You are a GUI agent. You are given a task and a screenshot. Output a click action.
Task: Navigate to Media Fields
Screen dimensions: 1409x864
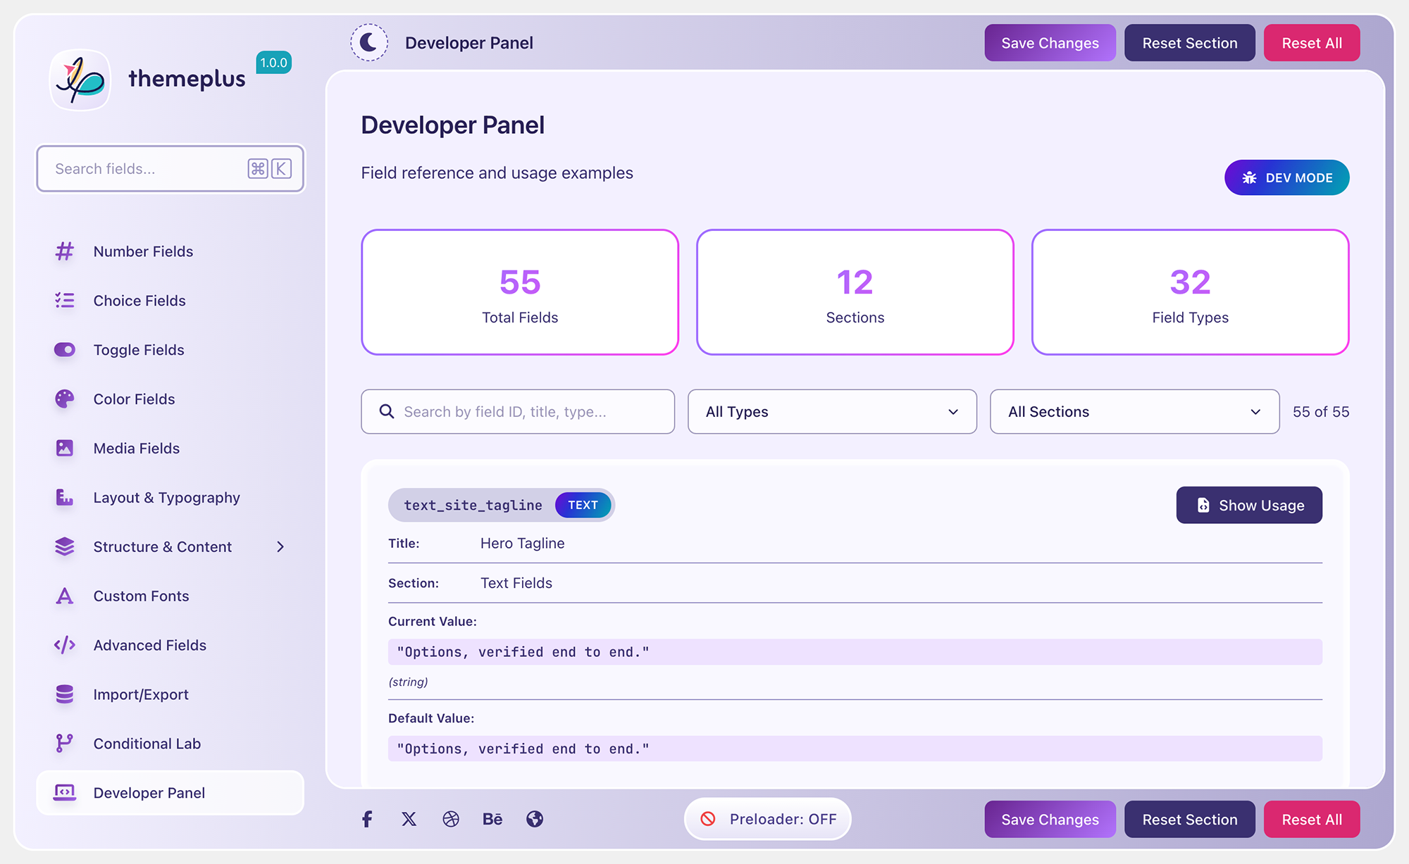(x=170, y=449)
